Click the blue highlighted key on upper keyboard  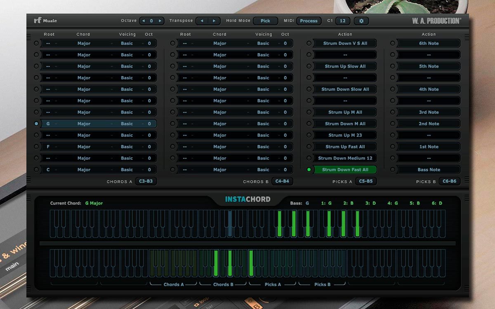pos(230,224)
